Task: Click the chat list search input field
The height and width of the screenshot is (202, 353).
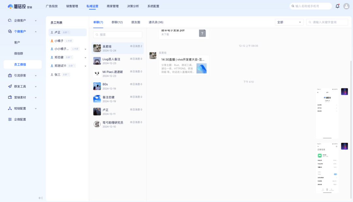Action: click(118, 34)
